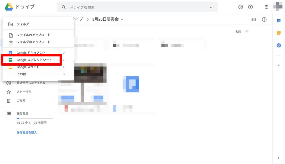
Task: Open 3月25日演奏会 folder dropdown arrow
Action: pyautogui.click(x=122, y=20)
